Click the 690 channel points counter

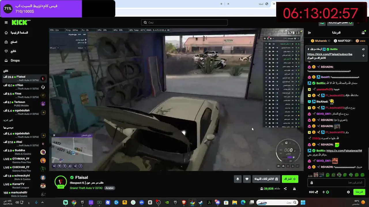313,192
